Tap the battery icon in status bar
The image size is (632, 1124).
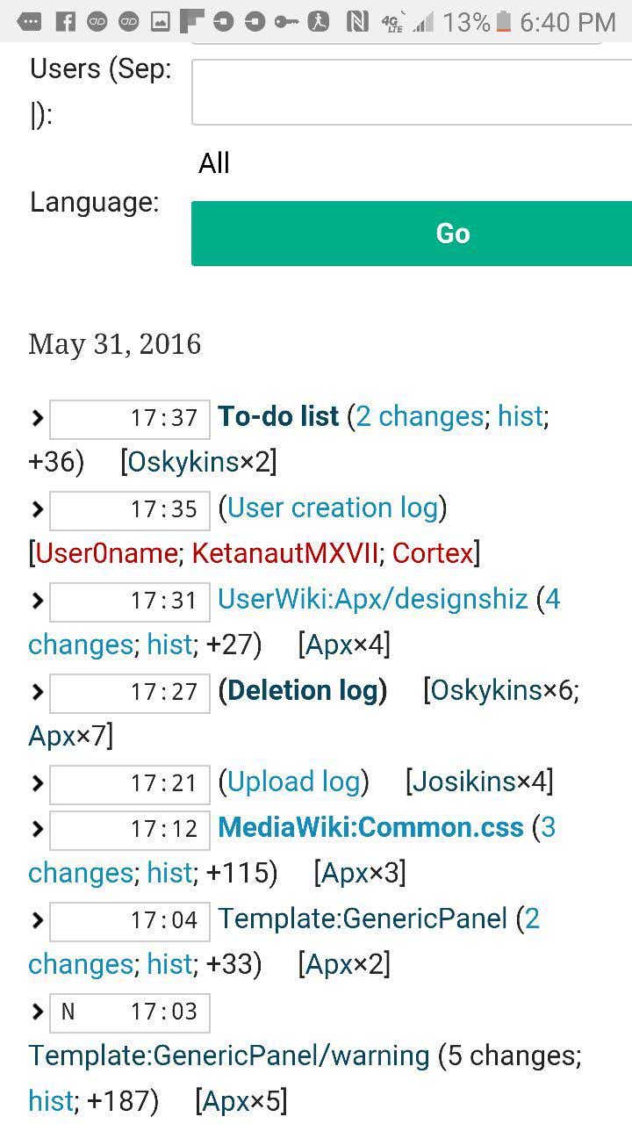click(503, 21)
